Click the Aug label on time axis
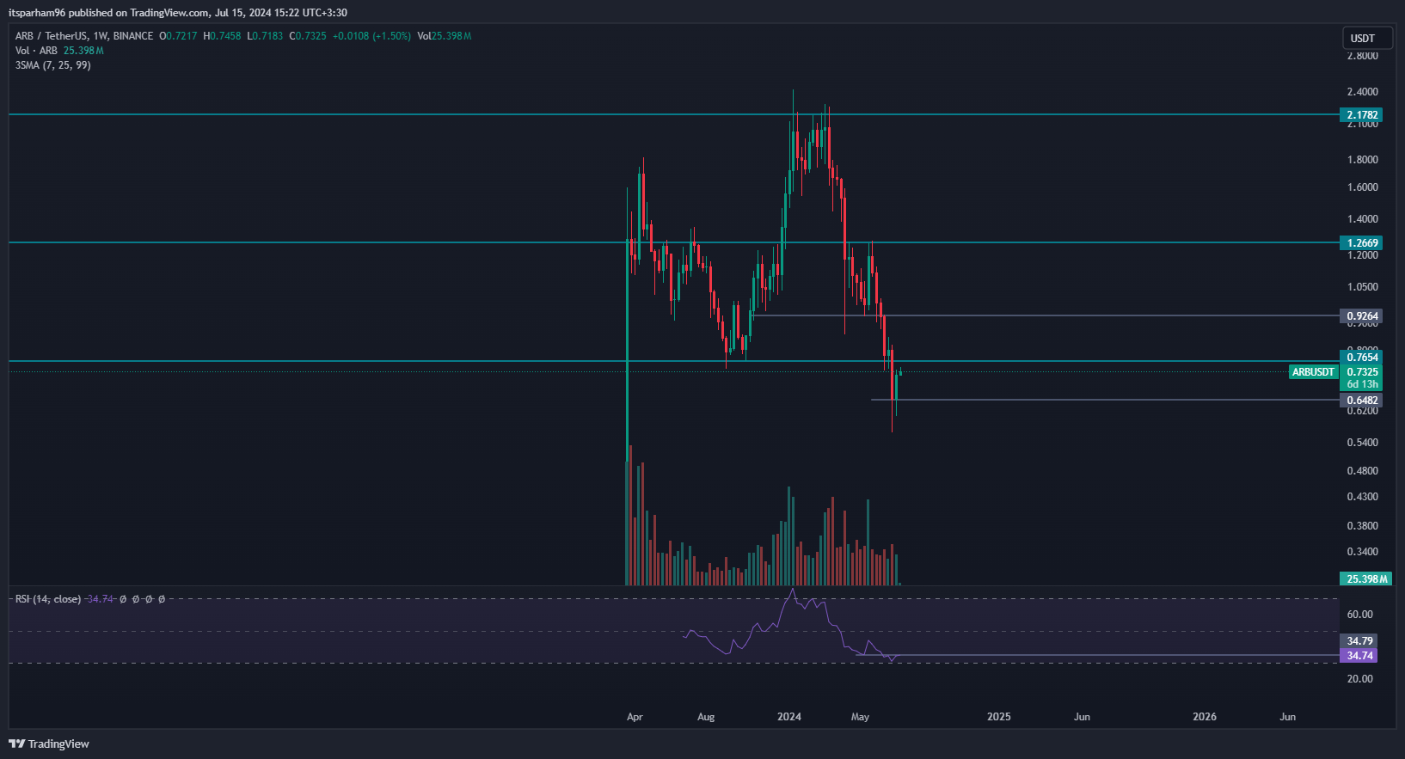 [x=706, y=716]
